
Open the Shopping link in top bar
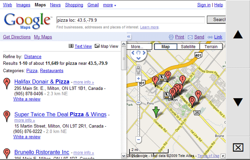click(x=74, y=5)
